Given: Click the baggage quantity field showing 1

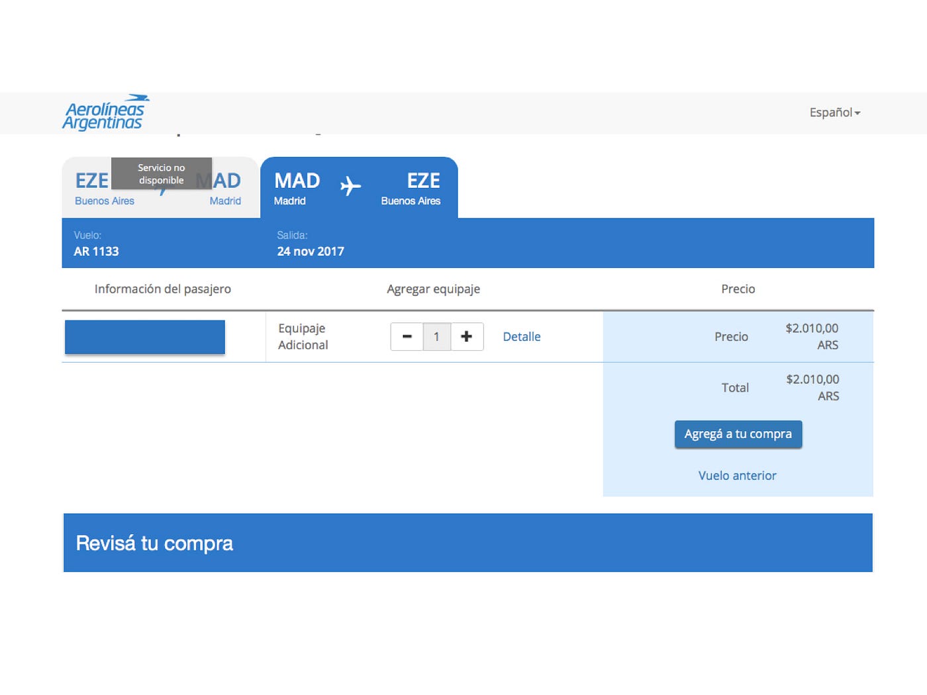Looking at the screenshot, I should click(436, 337).
